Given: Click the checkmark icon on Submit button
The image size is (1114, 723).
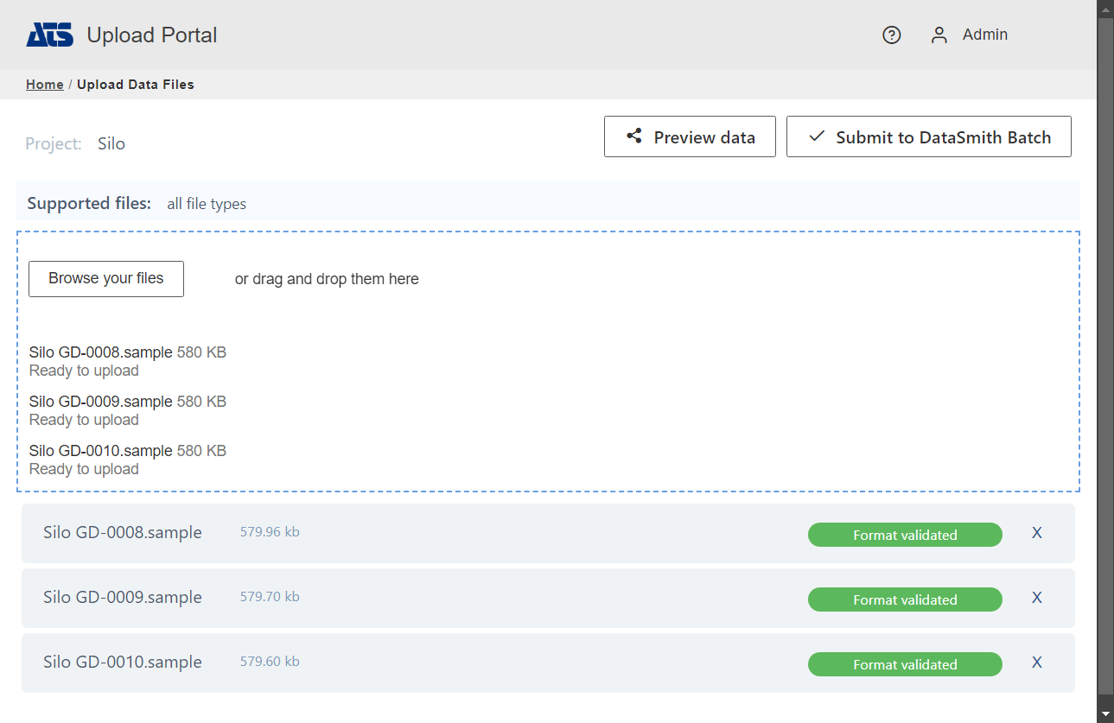Looking at the screenshot, I should 817,136.
